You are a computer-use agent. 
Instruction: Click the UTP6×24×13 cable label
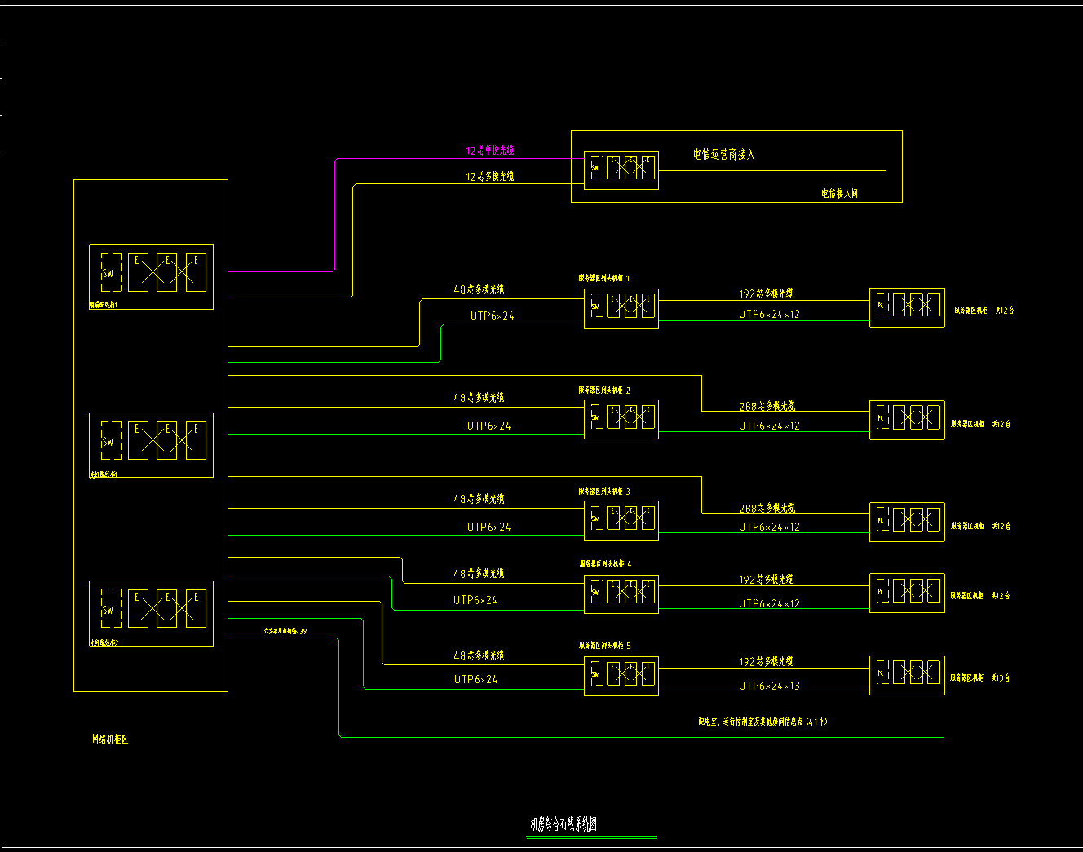click(x=769, y=686)
